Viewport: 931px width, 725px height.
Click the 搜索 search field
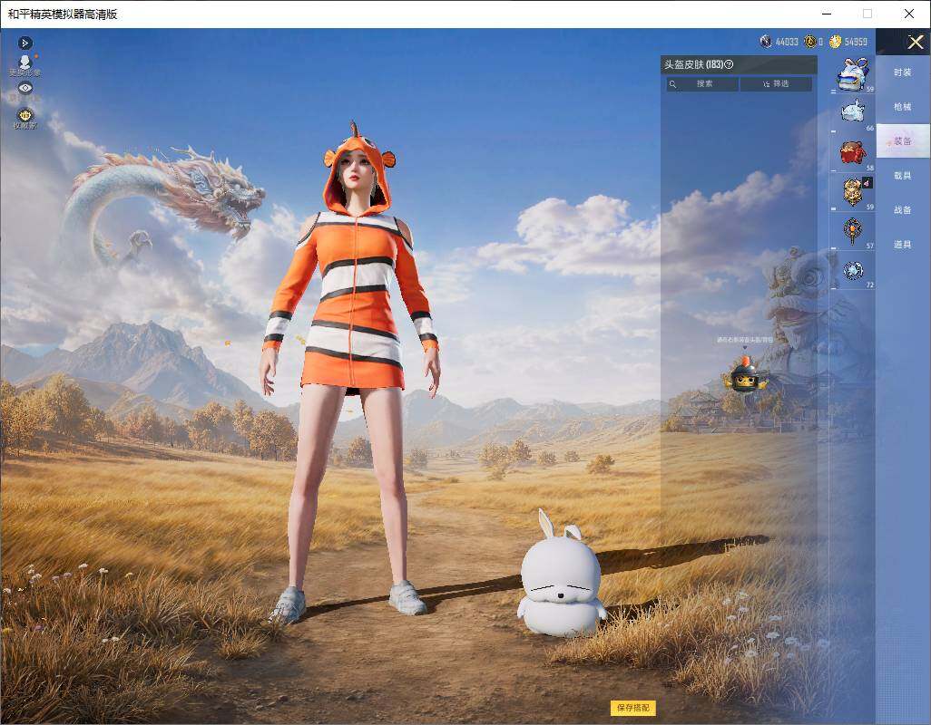click(702, 83)
